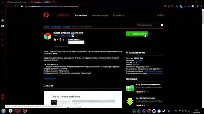Open the 'Права доступа' link
Viewport: 204px width, 114px height.
[x=50, y=79]
